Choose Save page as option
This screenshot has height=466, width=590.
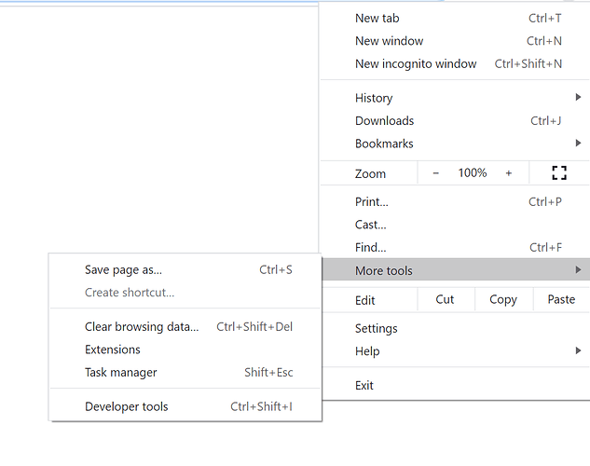(123, 270)
